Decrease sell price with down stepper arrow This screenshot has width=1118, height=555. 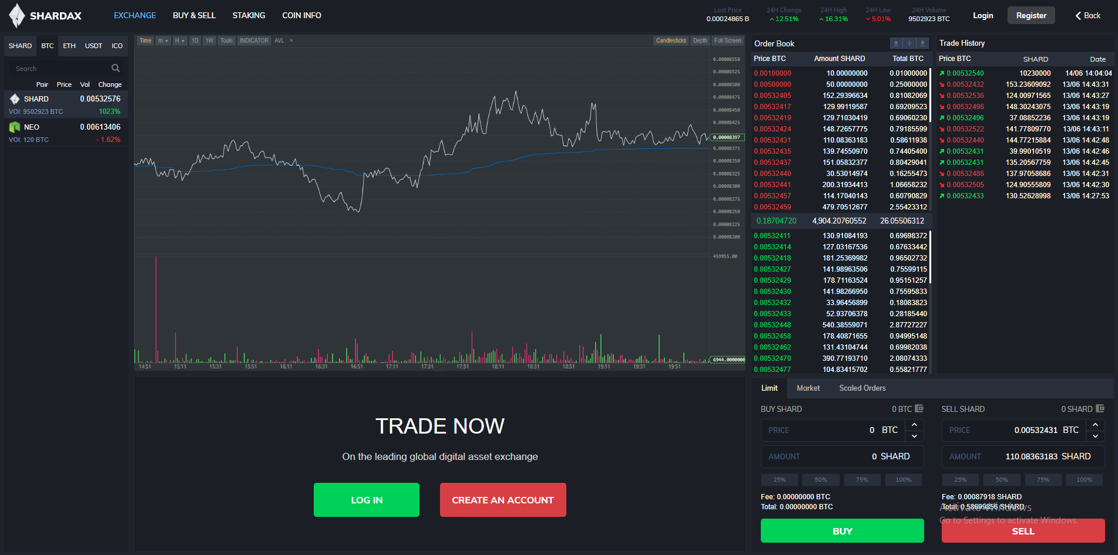tap(1095, 436)
